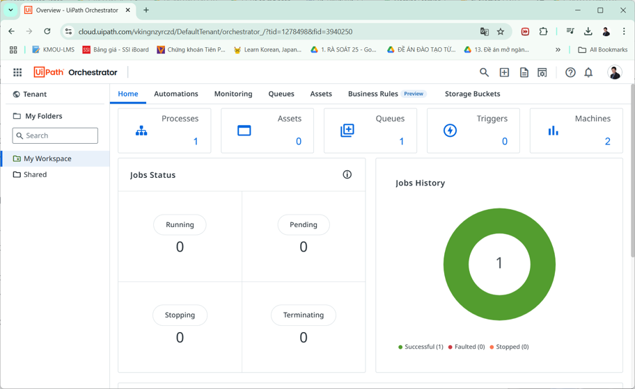
Task: Select My Workspace folder
Action: (55, 158)
